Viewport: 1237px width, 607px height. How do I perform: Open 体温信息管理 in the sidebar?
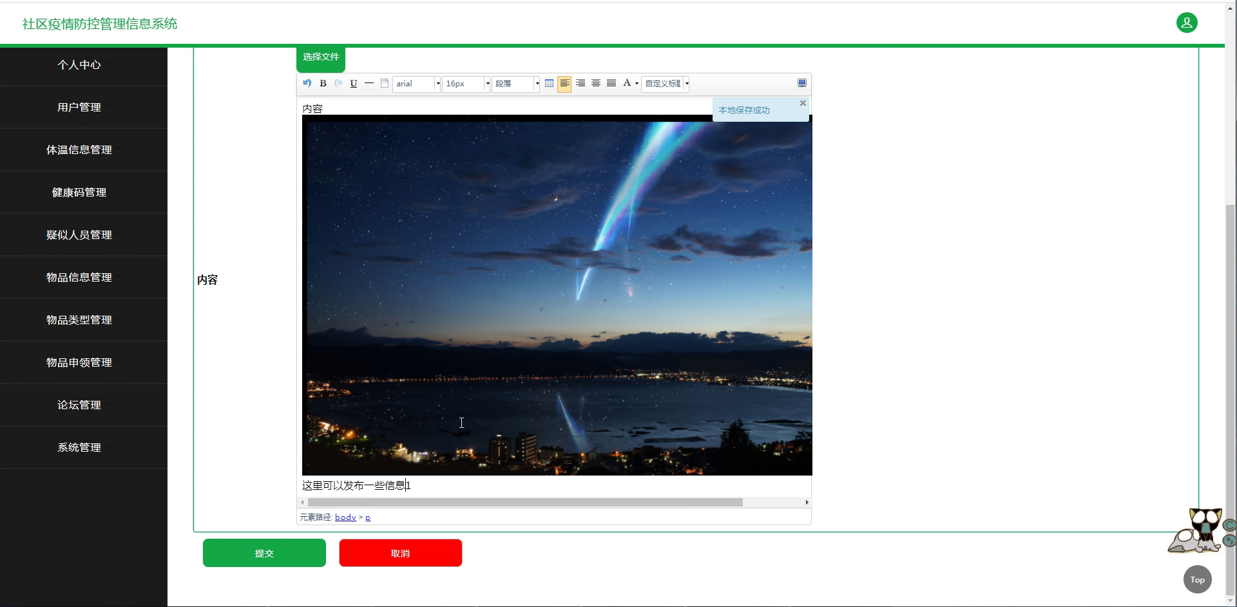(x=79, y=149)
